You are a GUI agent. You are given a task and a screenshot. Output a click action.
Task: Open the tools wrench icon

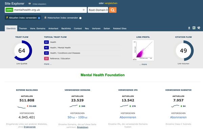[199, 28]
